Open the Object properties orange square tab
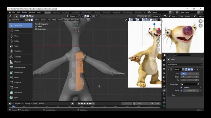This screenshot has height=118, width=211. 164,87
